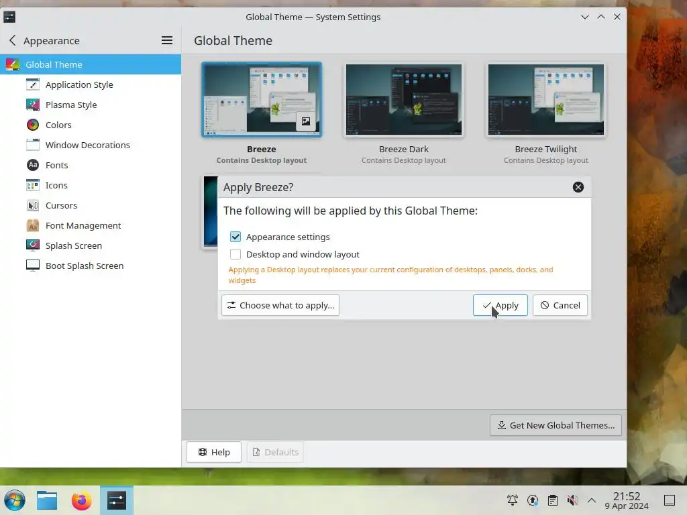Click the preview image icon on Breeze thumbnail

pyautogui.click(x=306, y=122)
